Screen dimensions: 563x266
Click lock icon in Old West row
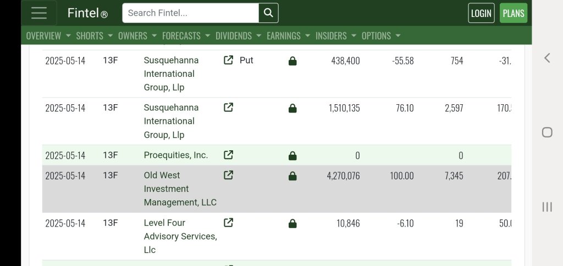point(292,176)
